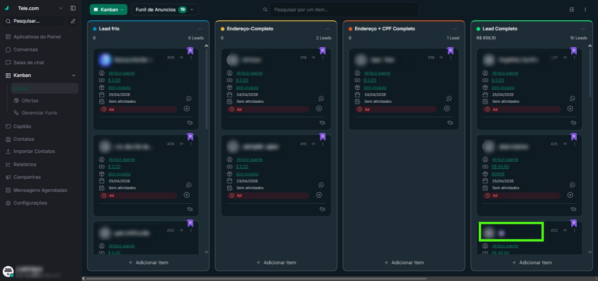
Task: Click the purple bookmark ribbon on card #27
Action: coord(574,51)
